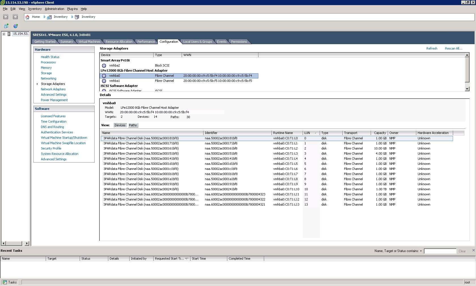
Task: Open the View menu
Action: click(x=22, y=9)
